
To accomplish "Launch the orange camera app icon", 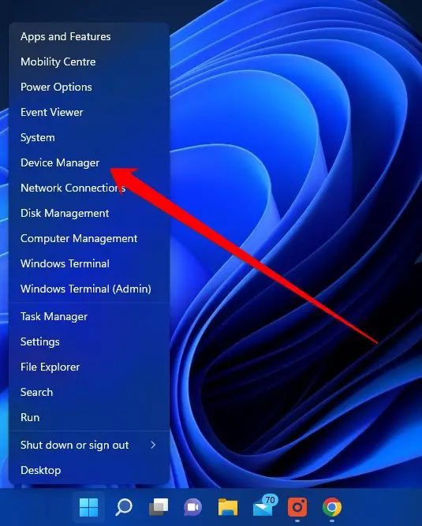I will pos(297,507).
